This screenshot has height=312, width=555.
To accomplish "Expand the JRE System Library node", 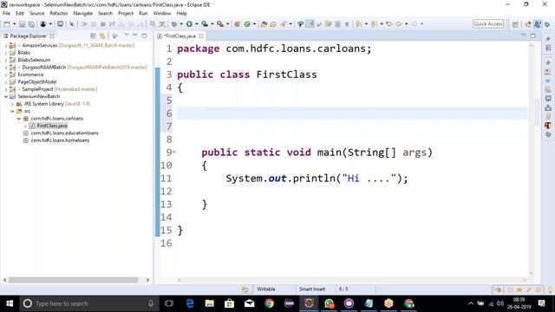I will pos(12,104).
